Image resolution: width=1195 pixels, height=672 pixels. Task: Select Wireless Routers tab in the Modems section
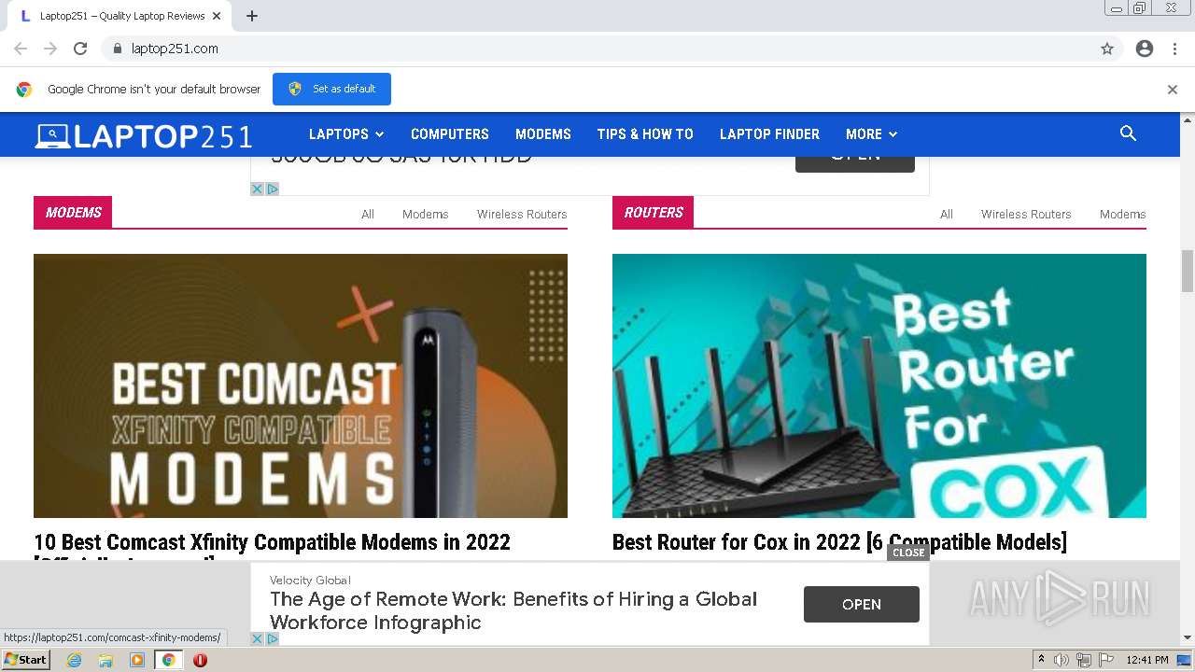[522, 214]
